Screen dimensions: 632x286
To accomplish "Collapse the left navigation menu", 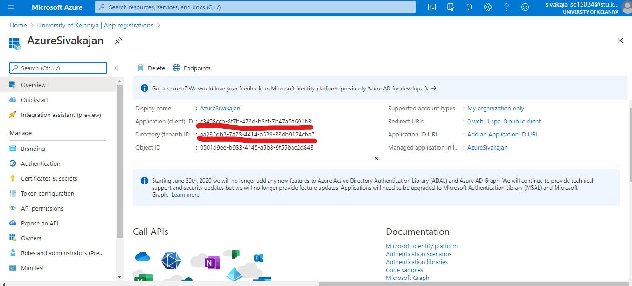I will point(116,68).
